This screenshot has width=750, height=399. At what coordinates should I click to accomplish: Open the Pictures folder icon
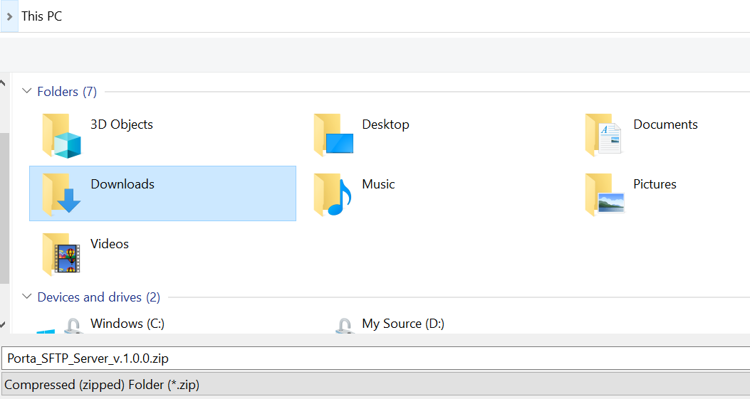[605, 195]
